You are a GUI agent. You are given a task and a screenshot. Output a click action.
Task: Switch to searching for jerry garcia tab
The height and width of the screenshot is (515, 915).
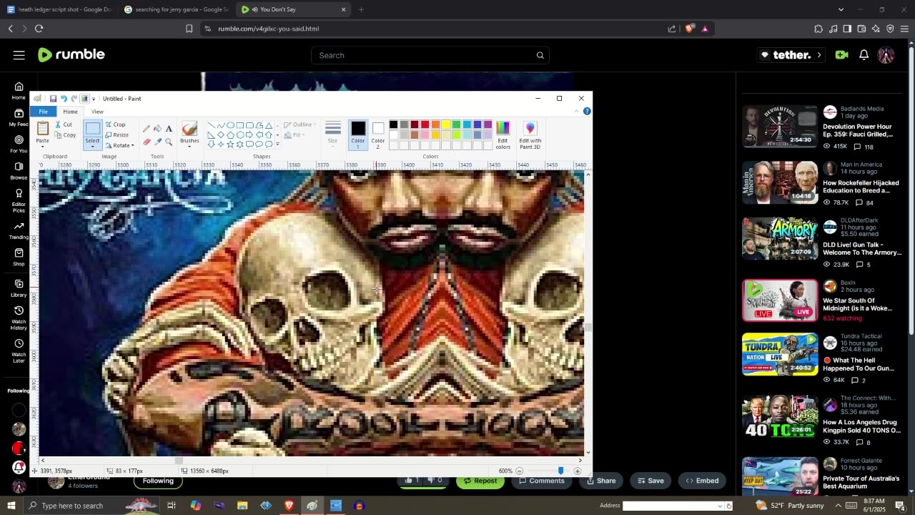point(176,9)
